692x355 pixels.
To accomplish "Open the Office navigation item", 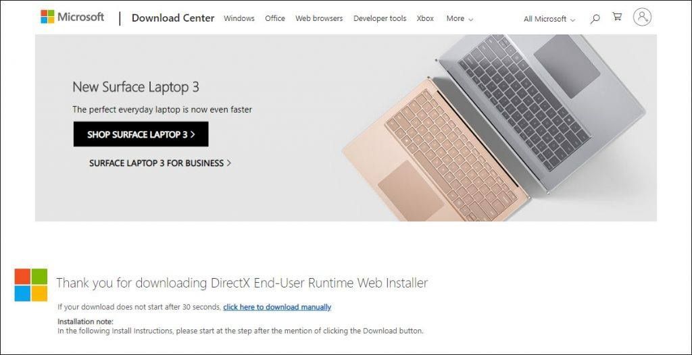I will tap(275, 18).
